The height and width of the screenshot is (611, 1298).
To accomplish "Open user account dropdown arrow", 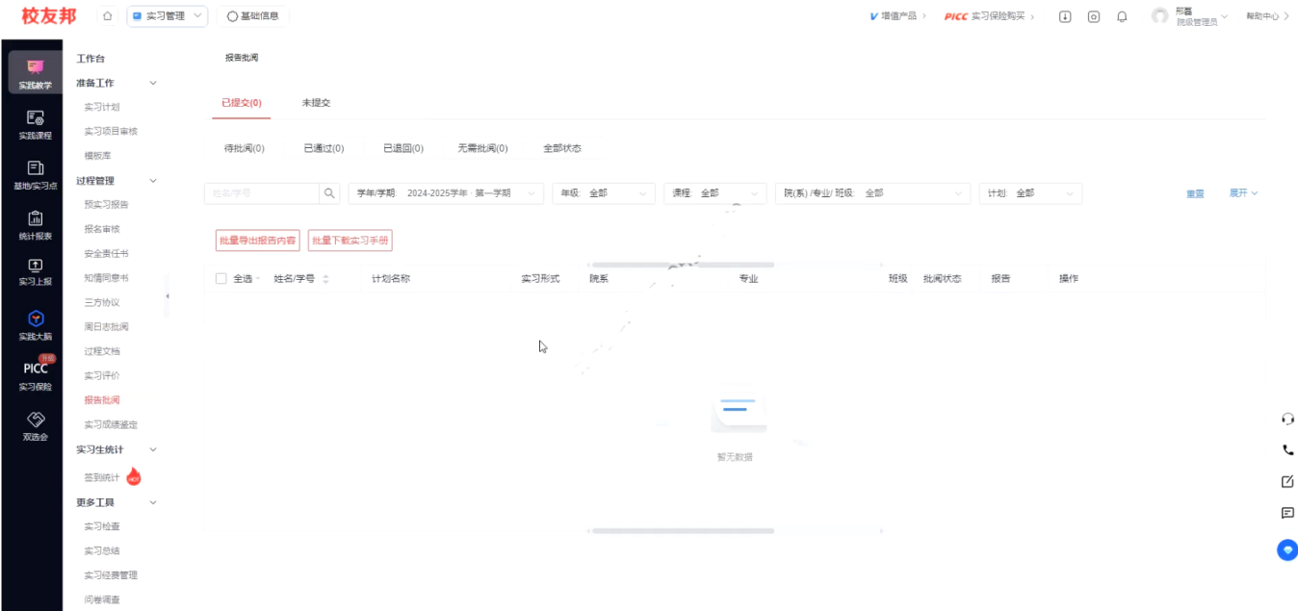I will (x=1225, y=16).
